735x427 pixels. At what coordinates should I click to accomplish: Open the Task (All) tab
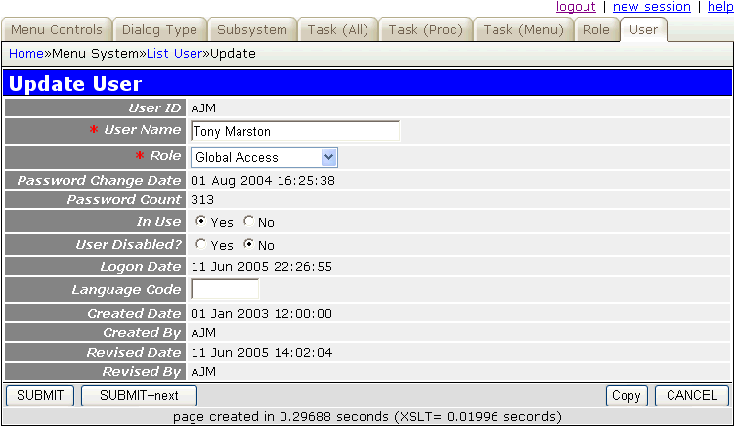(x=337, y=30)
